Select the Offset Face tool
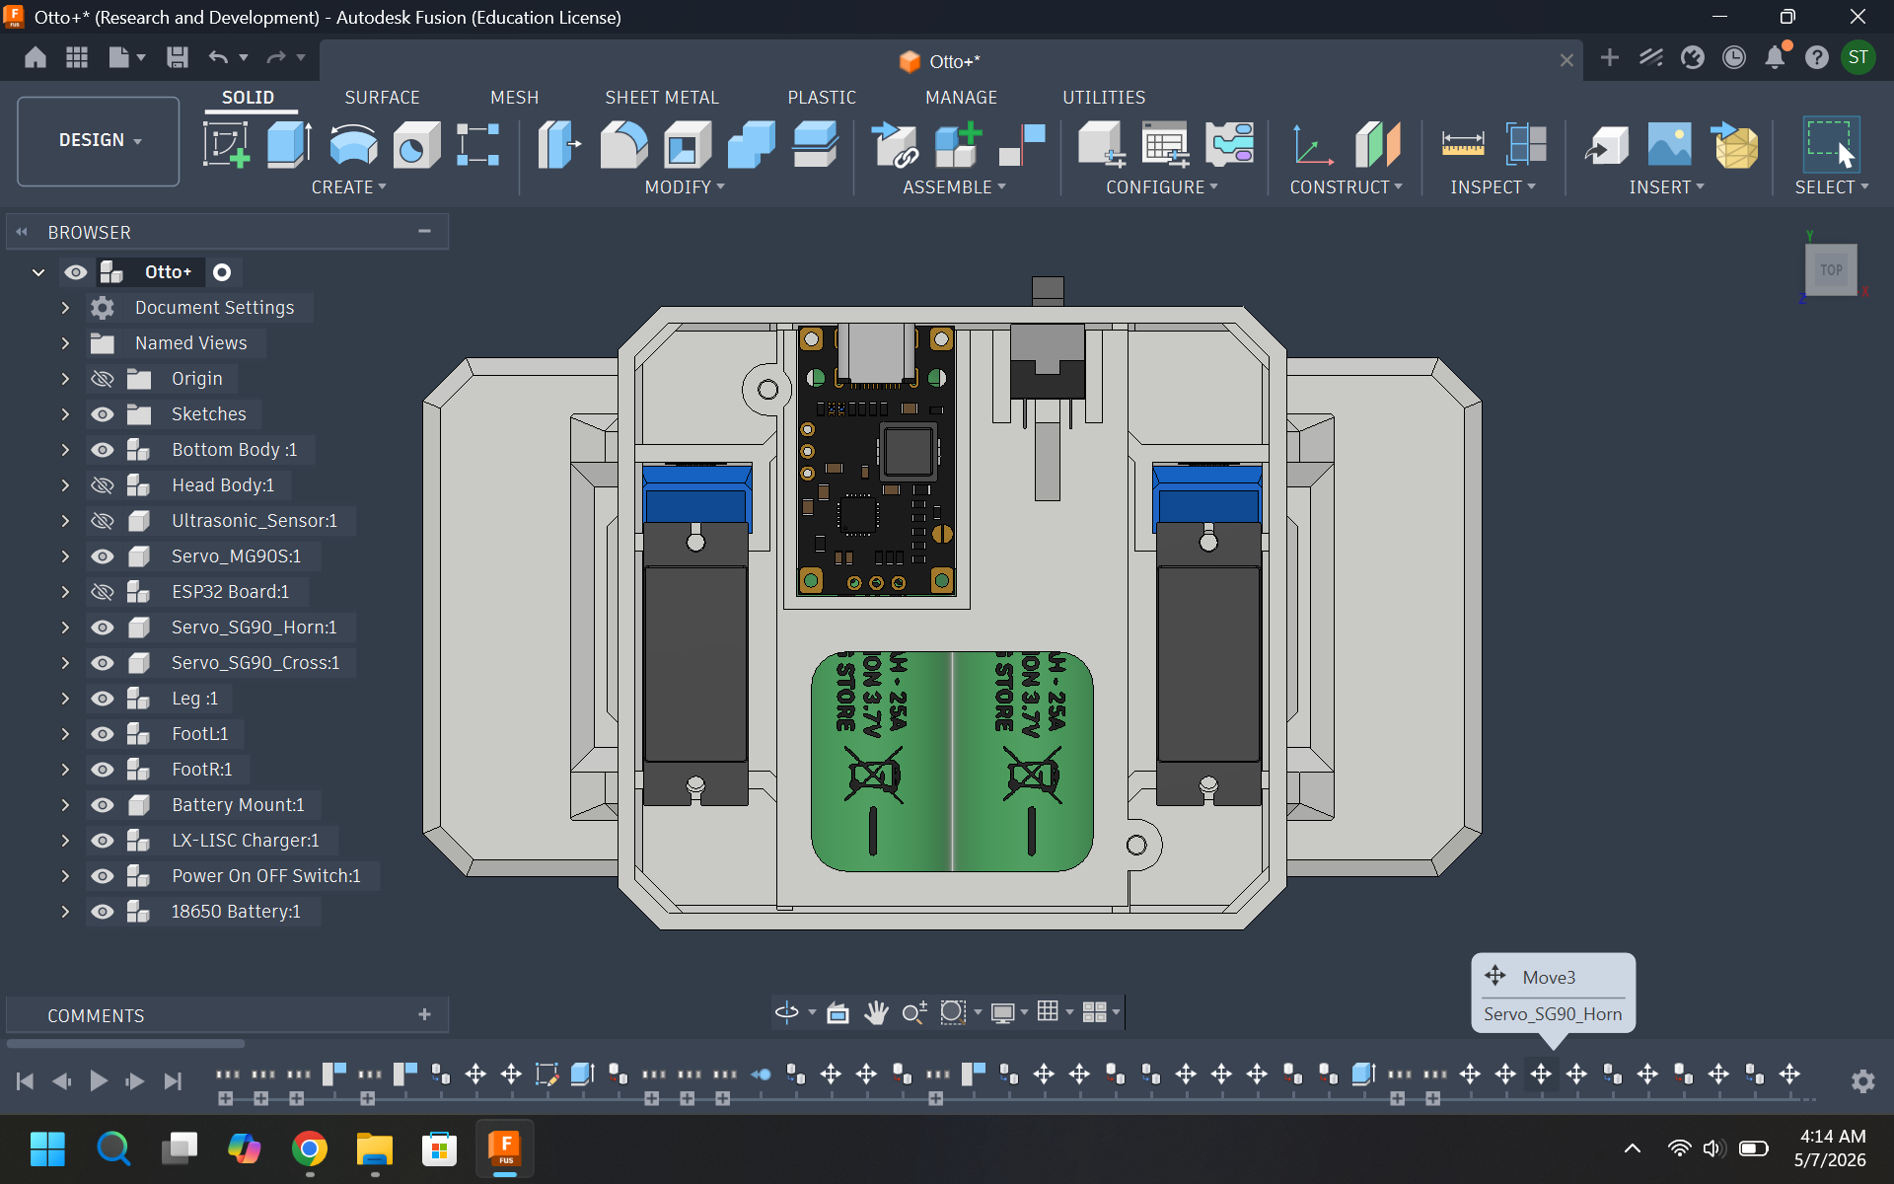 pyautogui.click(x=816, y=144)
